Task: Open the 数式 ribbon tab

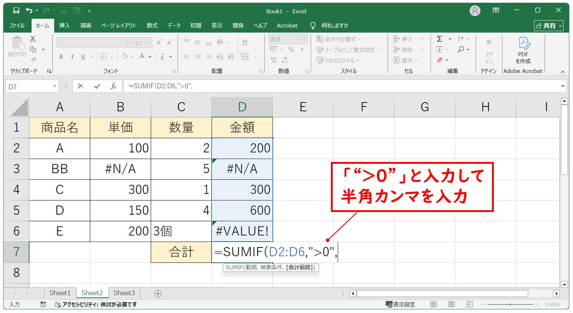Action: pyautogui.click(x=152, y=25)
